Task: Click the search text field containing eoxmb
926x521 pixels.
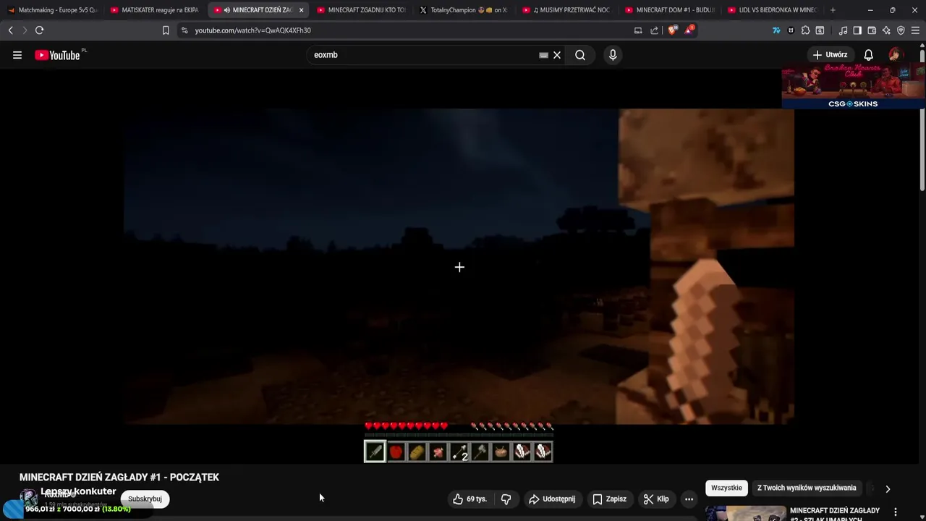Action: (x=425, y=55)
